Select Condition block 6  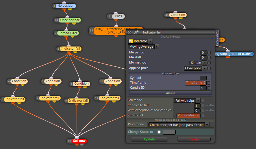[x=53, y=81]
